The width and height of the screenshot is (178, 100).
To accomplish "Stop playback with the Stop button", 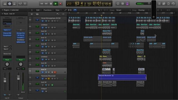I will [51, 4].
